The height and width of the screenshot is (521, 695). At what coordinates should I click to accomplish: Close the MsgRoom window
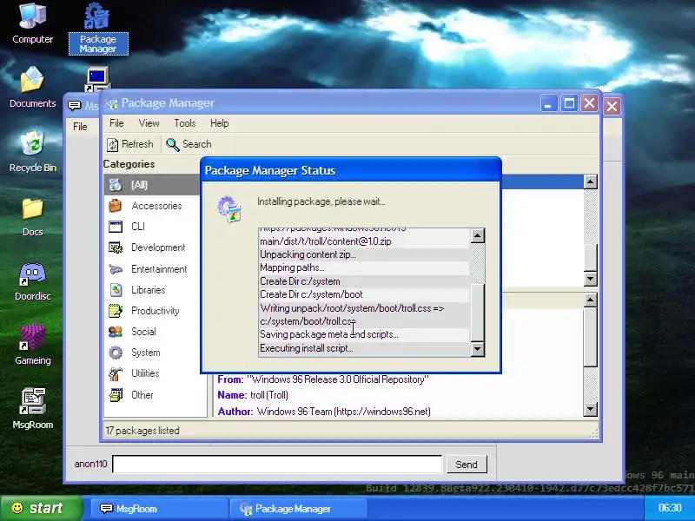pyautogui.click(x=612, y=106)
